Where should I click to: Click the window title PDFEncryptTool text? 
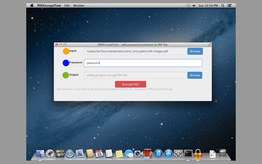click(133, 45)
